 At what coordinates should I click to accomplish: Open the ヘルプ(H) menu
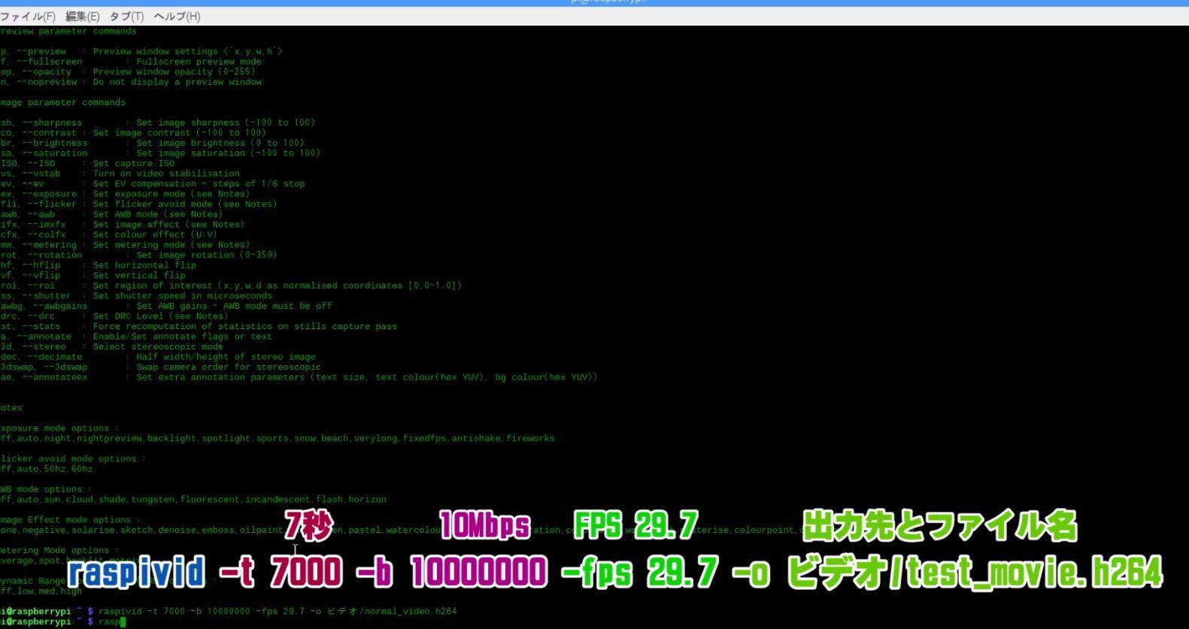pos(177,17)
